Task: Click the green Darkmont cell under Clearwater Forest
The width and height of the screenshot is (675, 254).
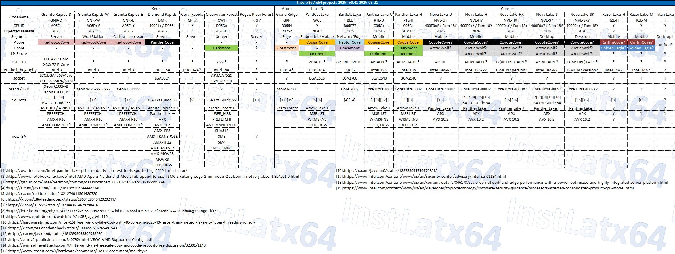Action: coord(221,48)
